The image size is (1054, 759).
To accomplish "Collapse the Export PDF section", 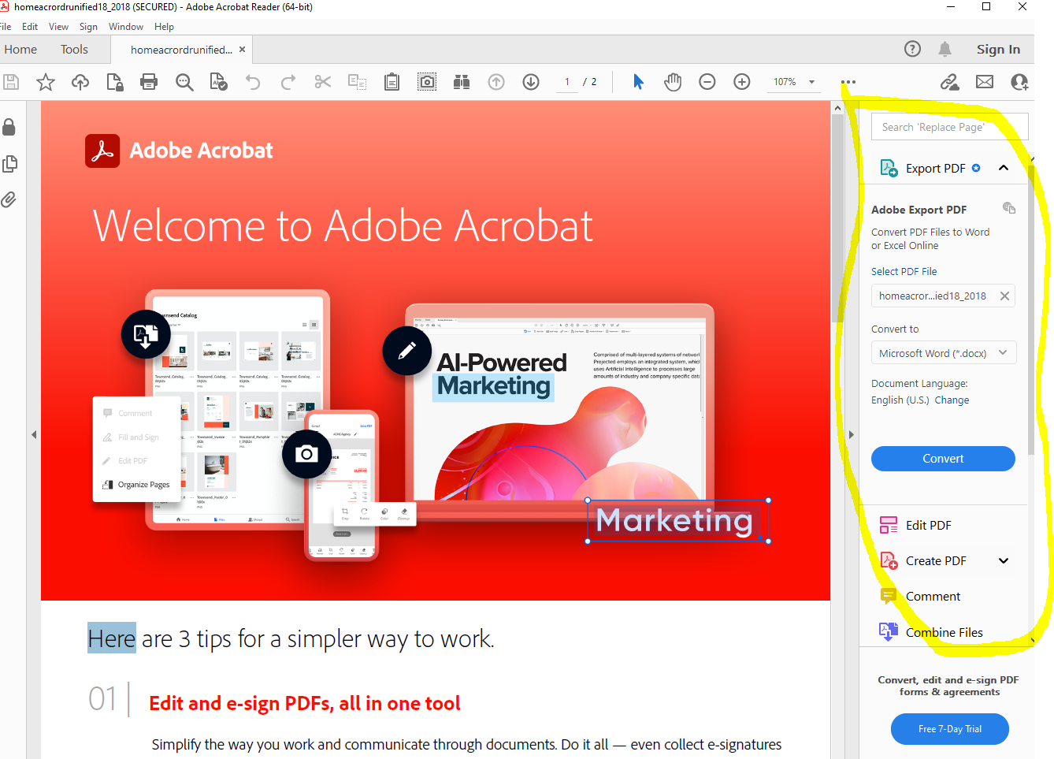I will click(1004, 167).
